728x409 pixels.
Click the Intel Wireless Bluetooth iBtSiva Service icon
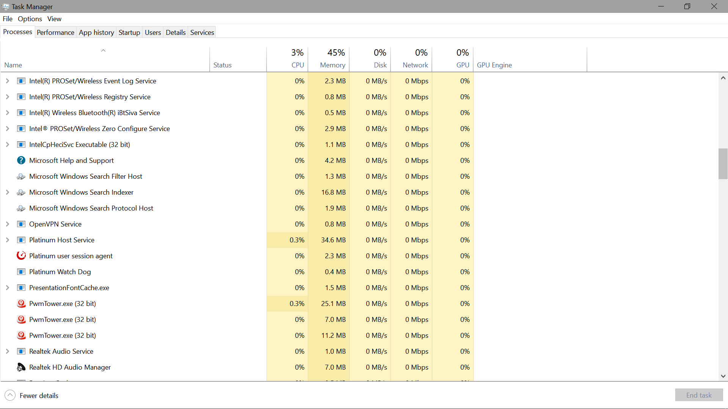21,113
